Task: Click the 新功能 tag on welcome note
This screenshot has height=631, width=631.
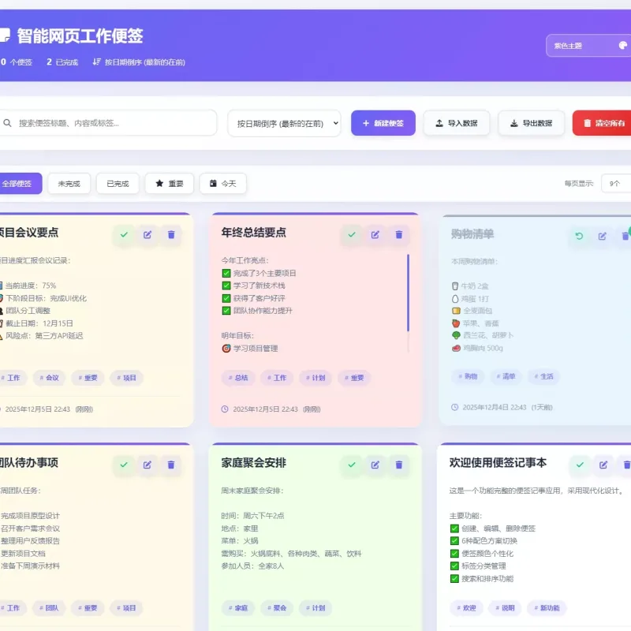Action: pyautogui.click(x=547, y=608)
